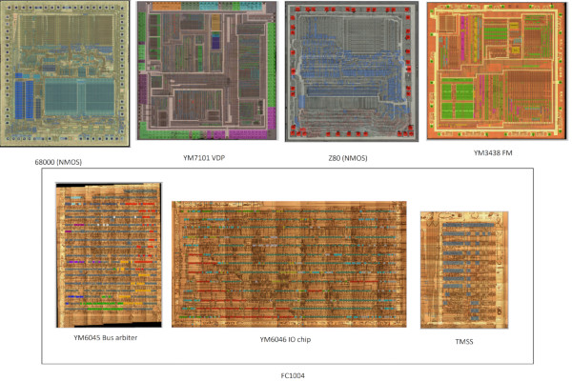Viewport: 572px width, 381px height.
Task: Click the green blocks on YM3438 die
Action: (458, 101)
